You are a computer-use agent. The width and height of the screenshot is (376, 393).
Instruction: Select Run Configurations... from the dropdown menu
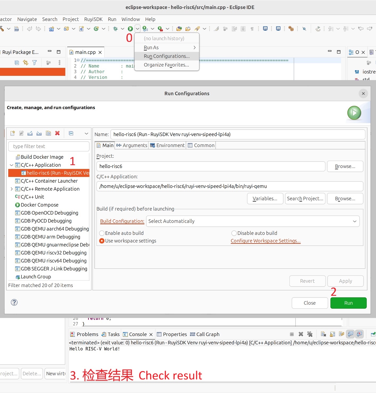click(167, 56)
